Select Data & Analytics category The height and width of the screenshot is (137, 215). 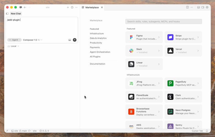tap(98, 38)
